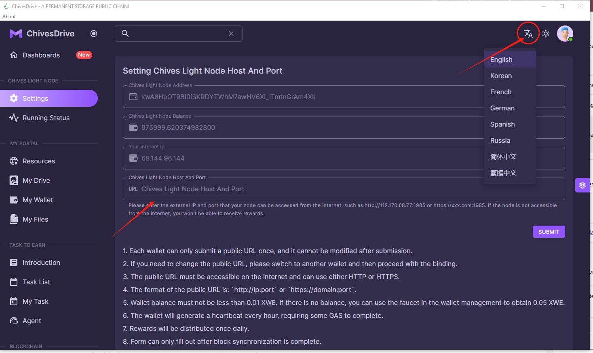Toggle light/dark theme sun icon

[x=546, y=34]
